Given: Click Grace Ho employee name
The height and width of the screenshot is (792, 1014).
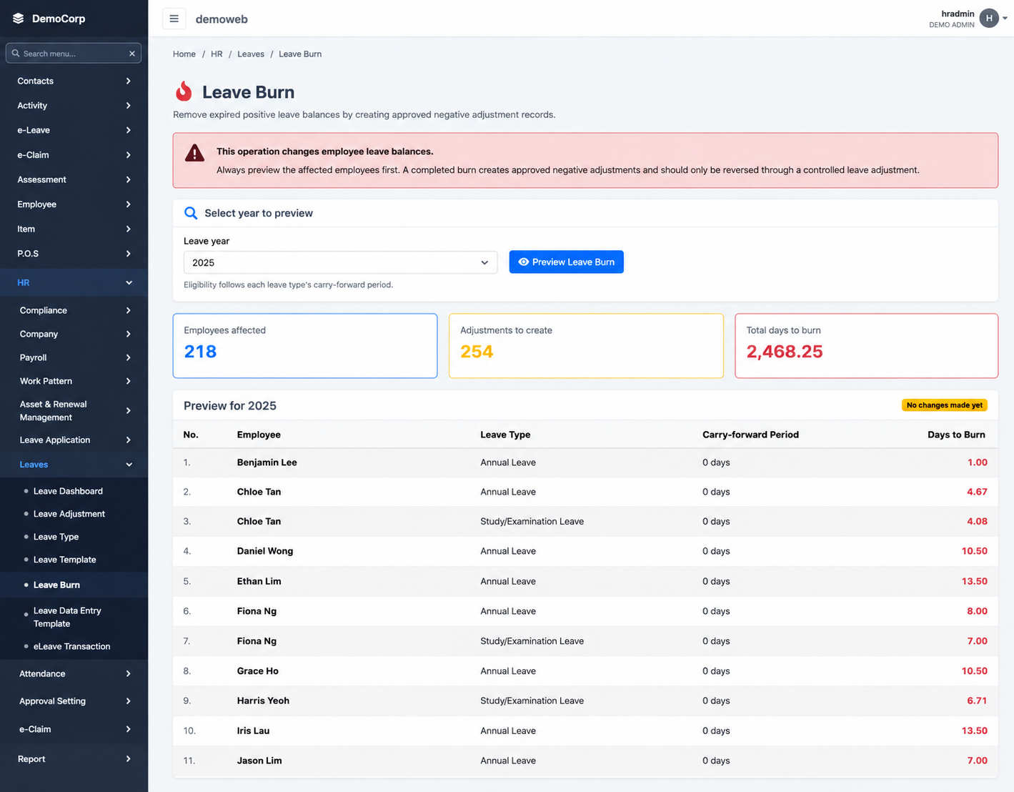Looking at the screenshot, I should (x=258, y=671).
